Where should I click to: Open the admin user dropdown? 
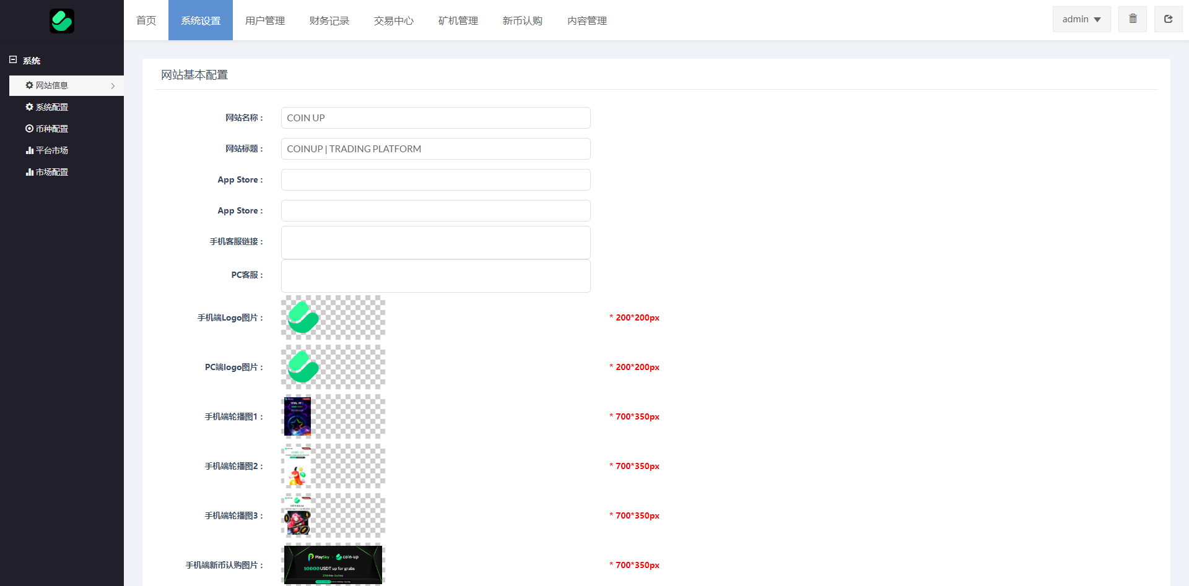click(1081, 19)
